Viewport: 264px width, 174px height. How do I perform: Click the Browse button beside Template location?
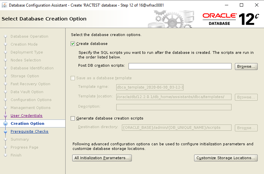[246, 97]
